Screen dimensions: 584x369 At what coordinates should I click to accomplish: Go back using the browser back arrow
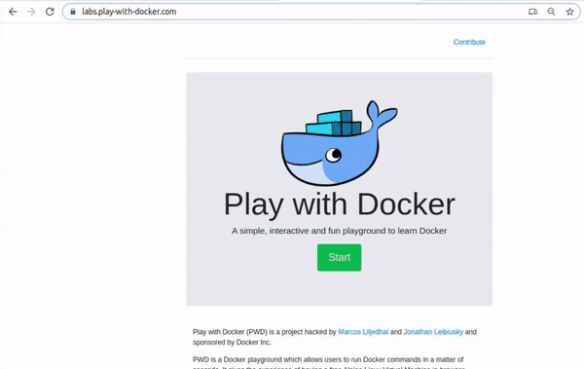click(x=13, y=12)
